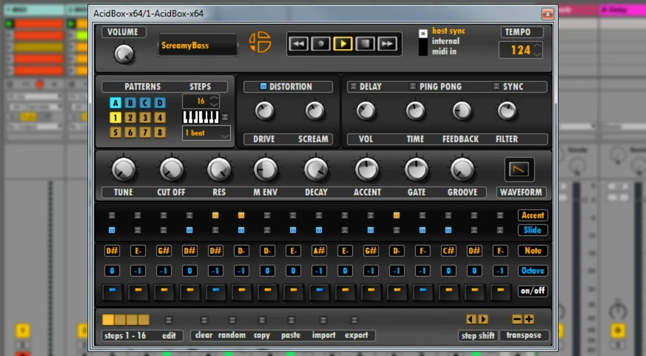
Task: Click the Accent row label button
Action: 533,215
